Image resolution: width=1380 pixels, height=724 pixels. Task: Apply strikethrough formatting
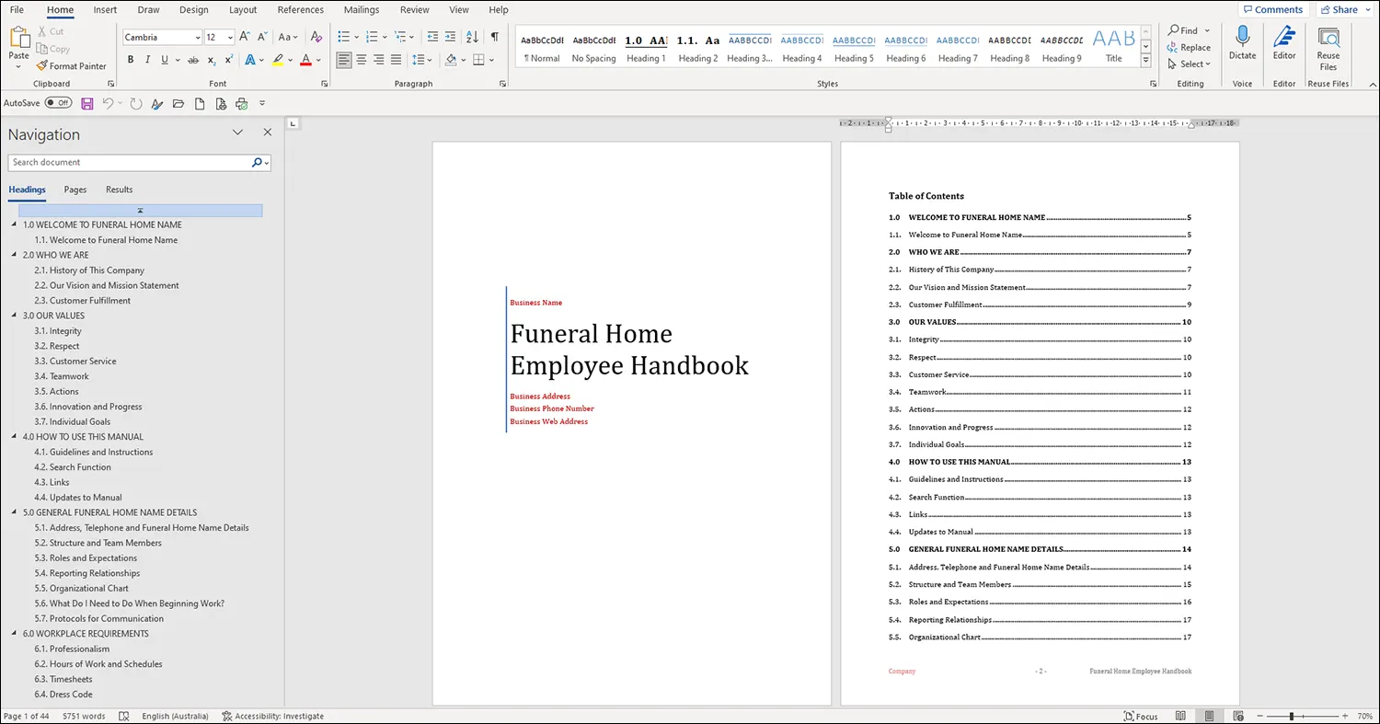(x=192, y=60)
